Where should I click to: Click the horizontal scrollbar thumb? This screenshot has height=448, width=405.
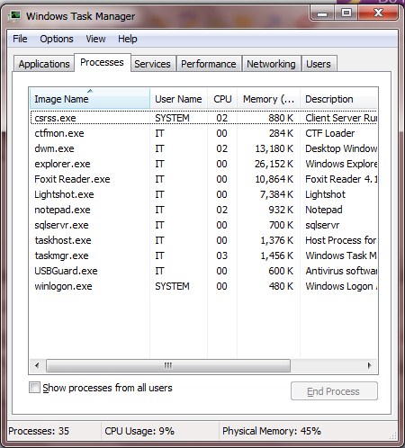[x=168, y=365]
